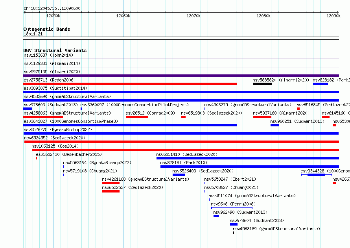Click the nsv6531410 (Sedlazeck2020) label
The image size is (350, 248).
coord(187,154)
